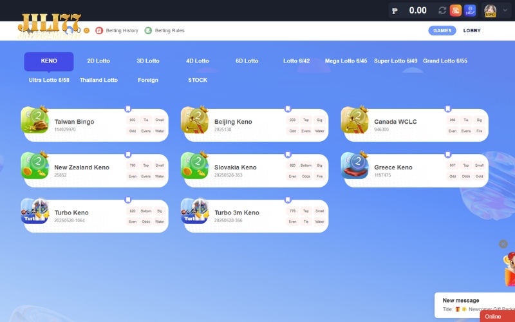Image resolution: width=515 pixels, height=322 pixels.
Task: Open Taiwan Bingo game icon
Action: tap(35, 120)
